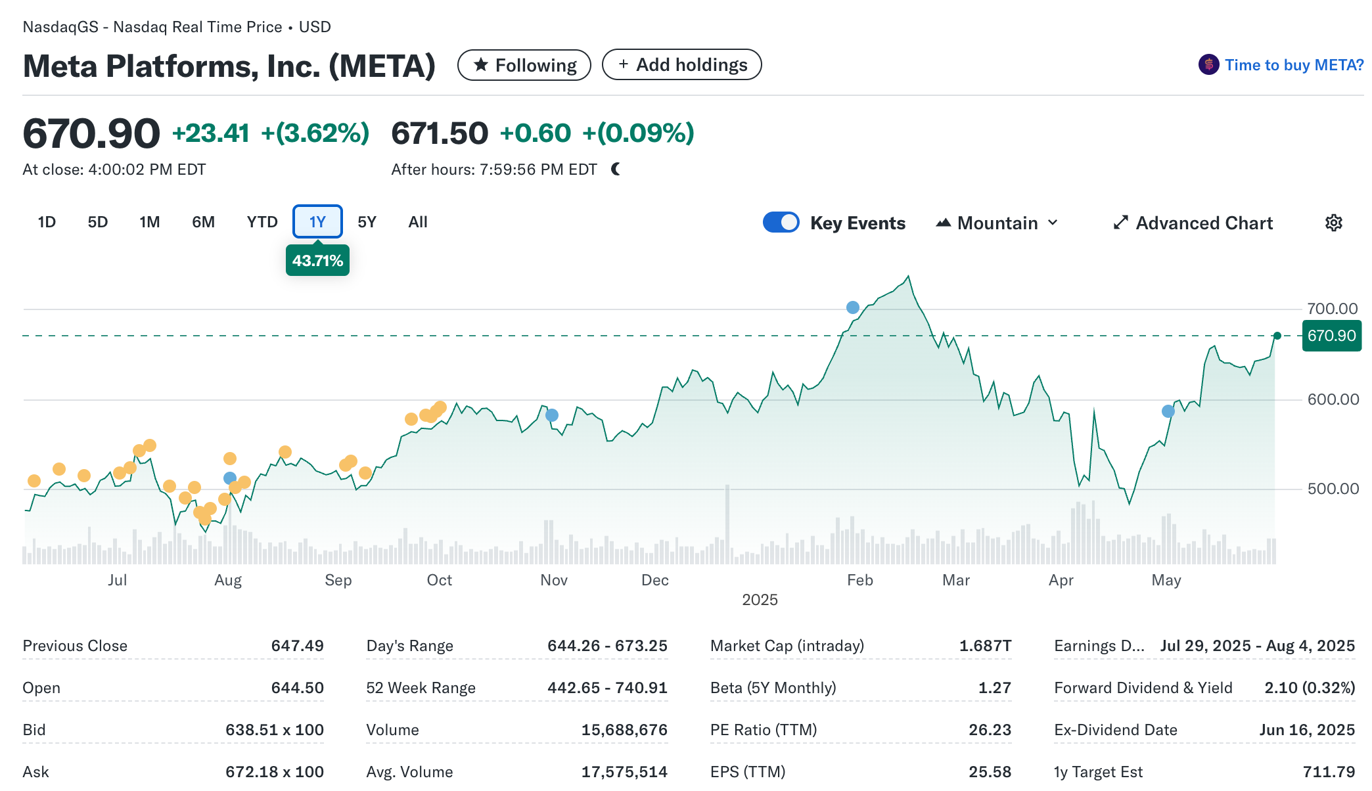
Task: Click the Mountain chart type icon
Action: coord(943,223)
